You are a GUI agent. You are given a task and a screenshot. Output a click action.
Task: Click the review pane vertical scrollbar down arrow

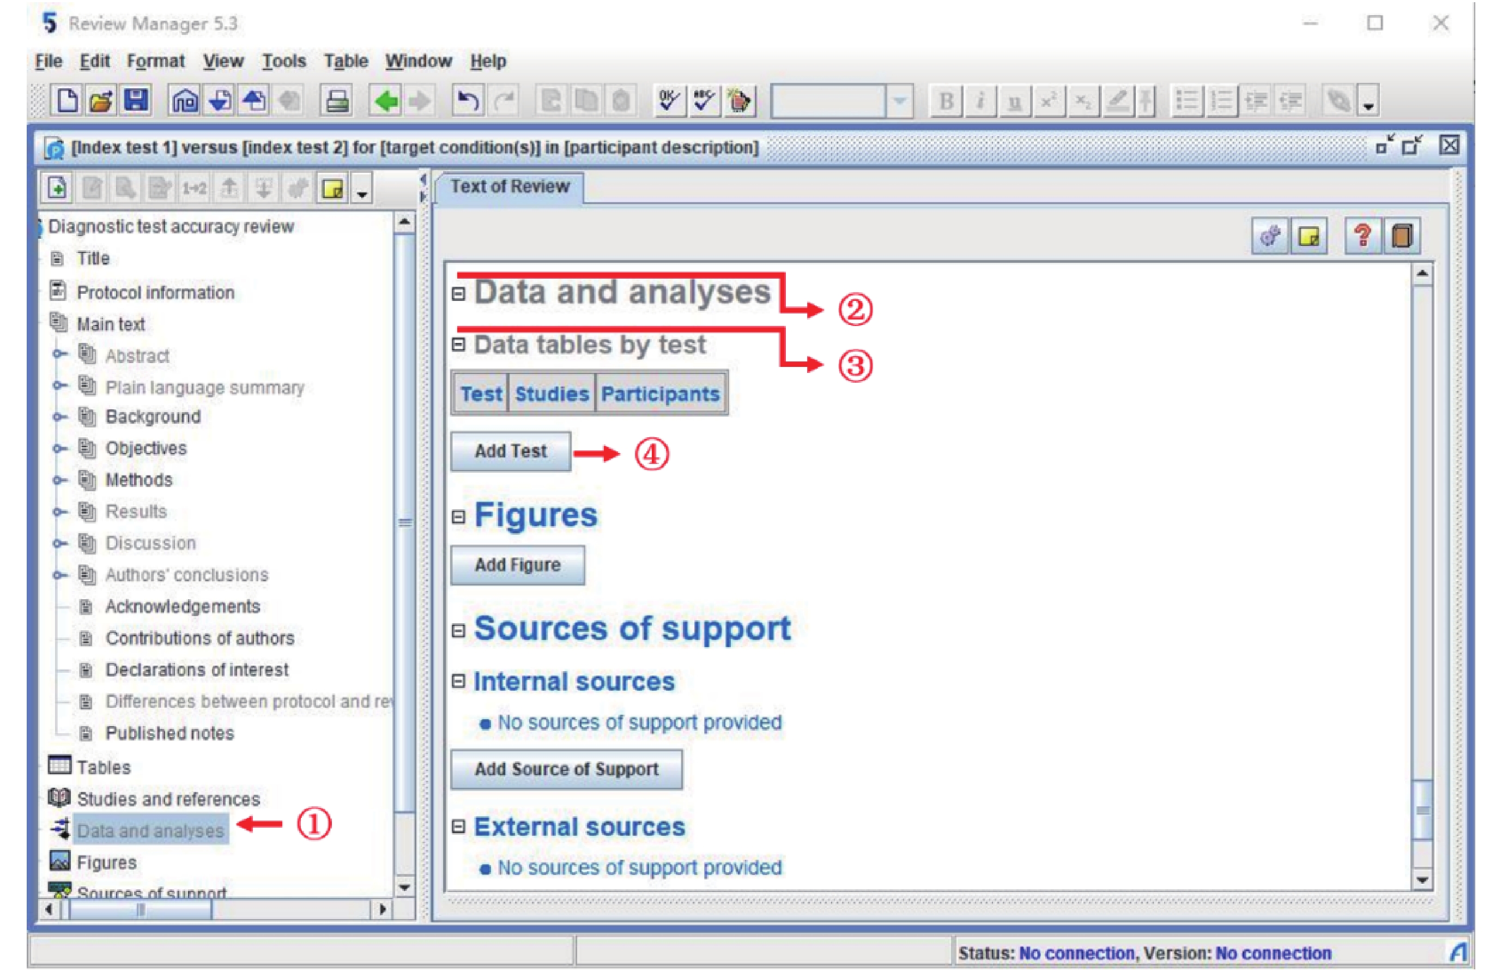[x=1421, y=880]
